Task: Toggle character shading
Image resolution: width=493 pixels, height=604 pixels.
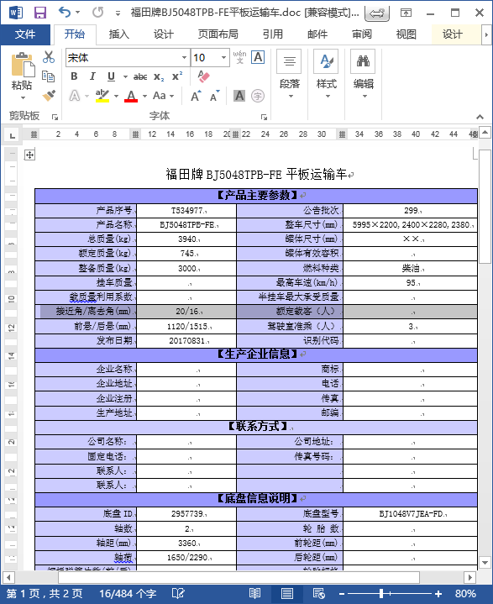Action: (239, 95)
